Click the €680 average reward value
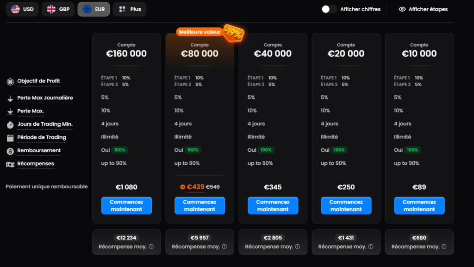474x267 pixels. pos(419,238)
